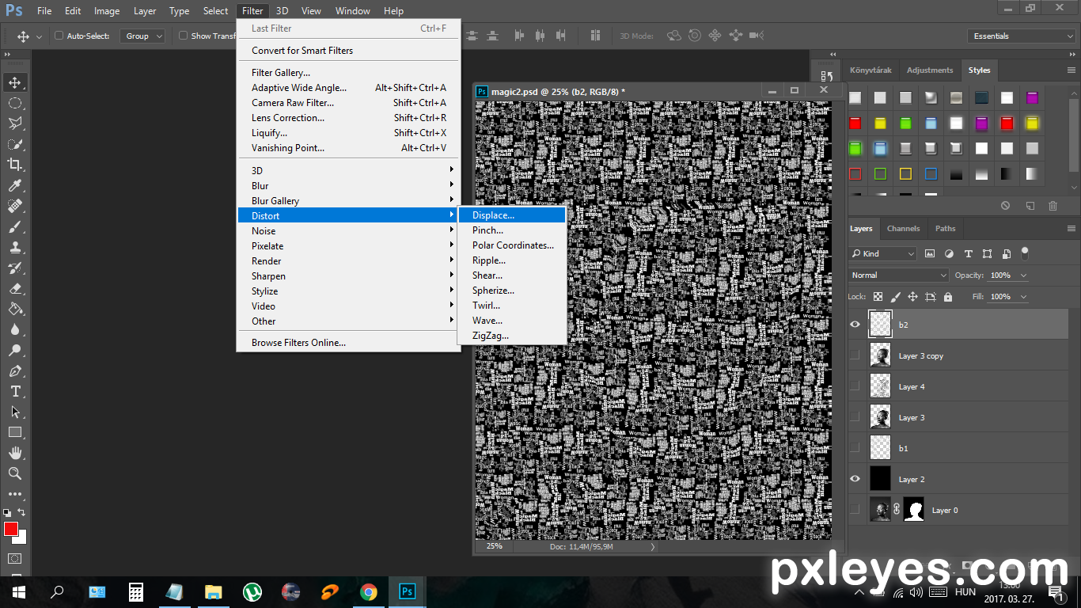Click Browse Filters Online
The image size is (1081, 608).
[348, 343]
